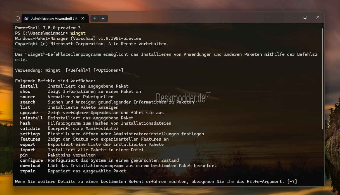Click the 'search' command name
This screenshot has height=195, width=340.
28,102
